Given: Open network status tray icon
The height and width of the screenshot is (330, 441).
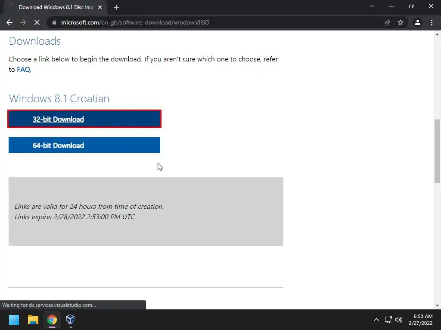Looking at the screenshot, I should click(388, 320).
